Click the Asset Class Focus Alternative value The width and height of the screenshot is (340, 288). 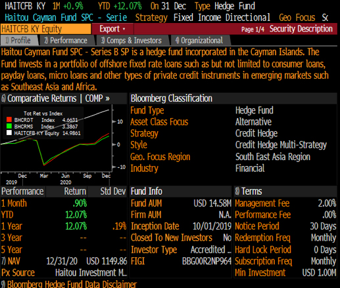click(253, 122)
